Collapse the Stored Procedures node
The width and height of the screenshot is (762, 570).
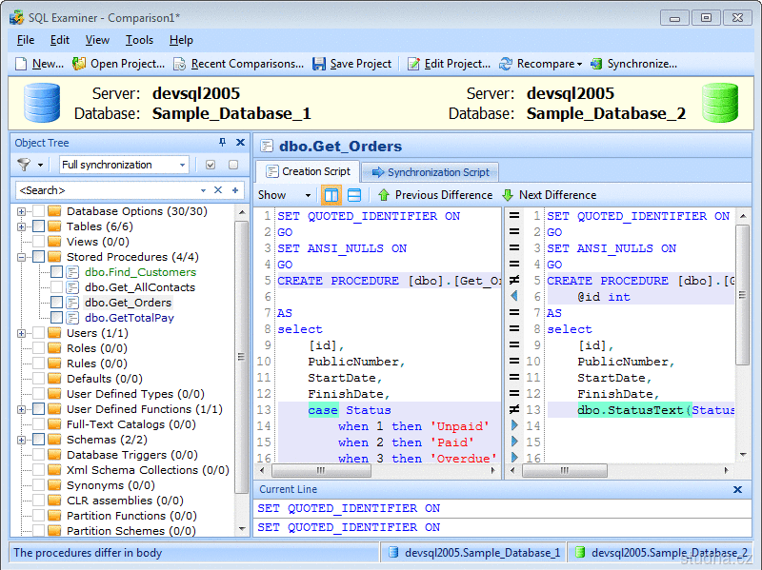tap(21, 257)
